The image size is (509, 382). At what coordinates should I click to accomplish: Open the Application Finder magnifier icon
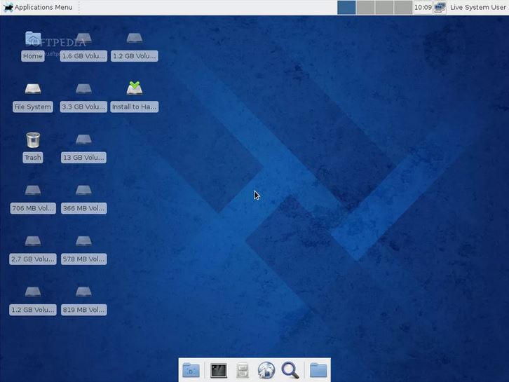(290, 370)
